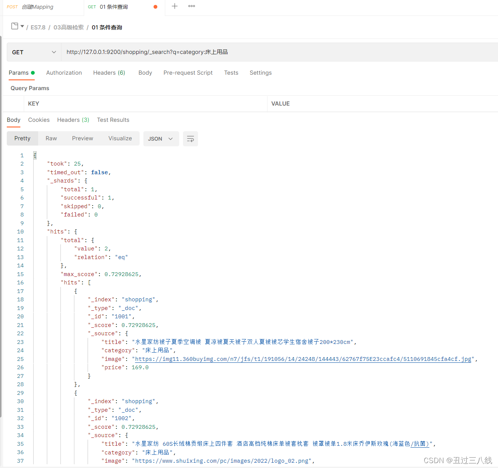This screenshot has width=498, height=468.
Task: Click the "value": 2 line
Action: click(x=93, y=249)
